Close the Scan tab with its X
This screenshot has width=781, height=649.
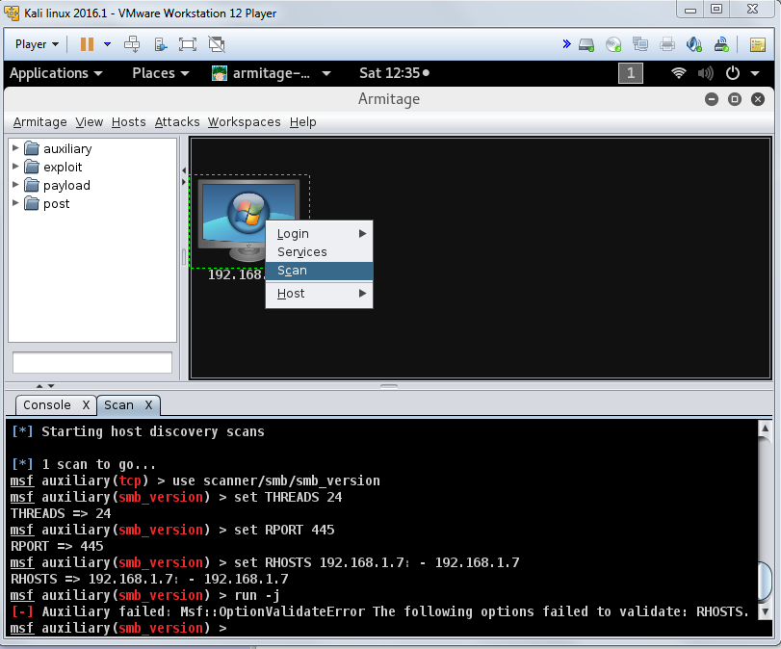coord(149,405)
